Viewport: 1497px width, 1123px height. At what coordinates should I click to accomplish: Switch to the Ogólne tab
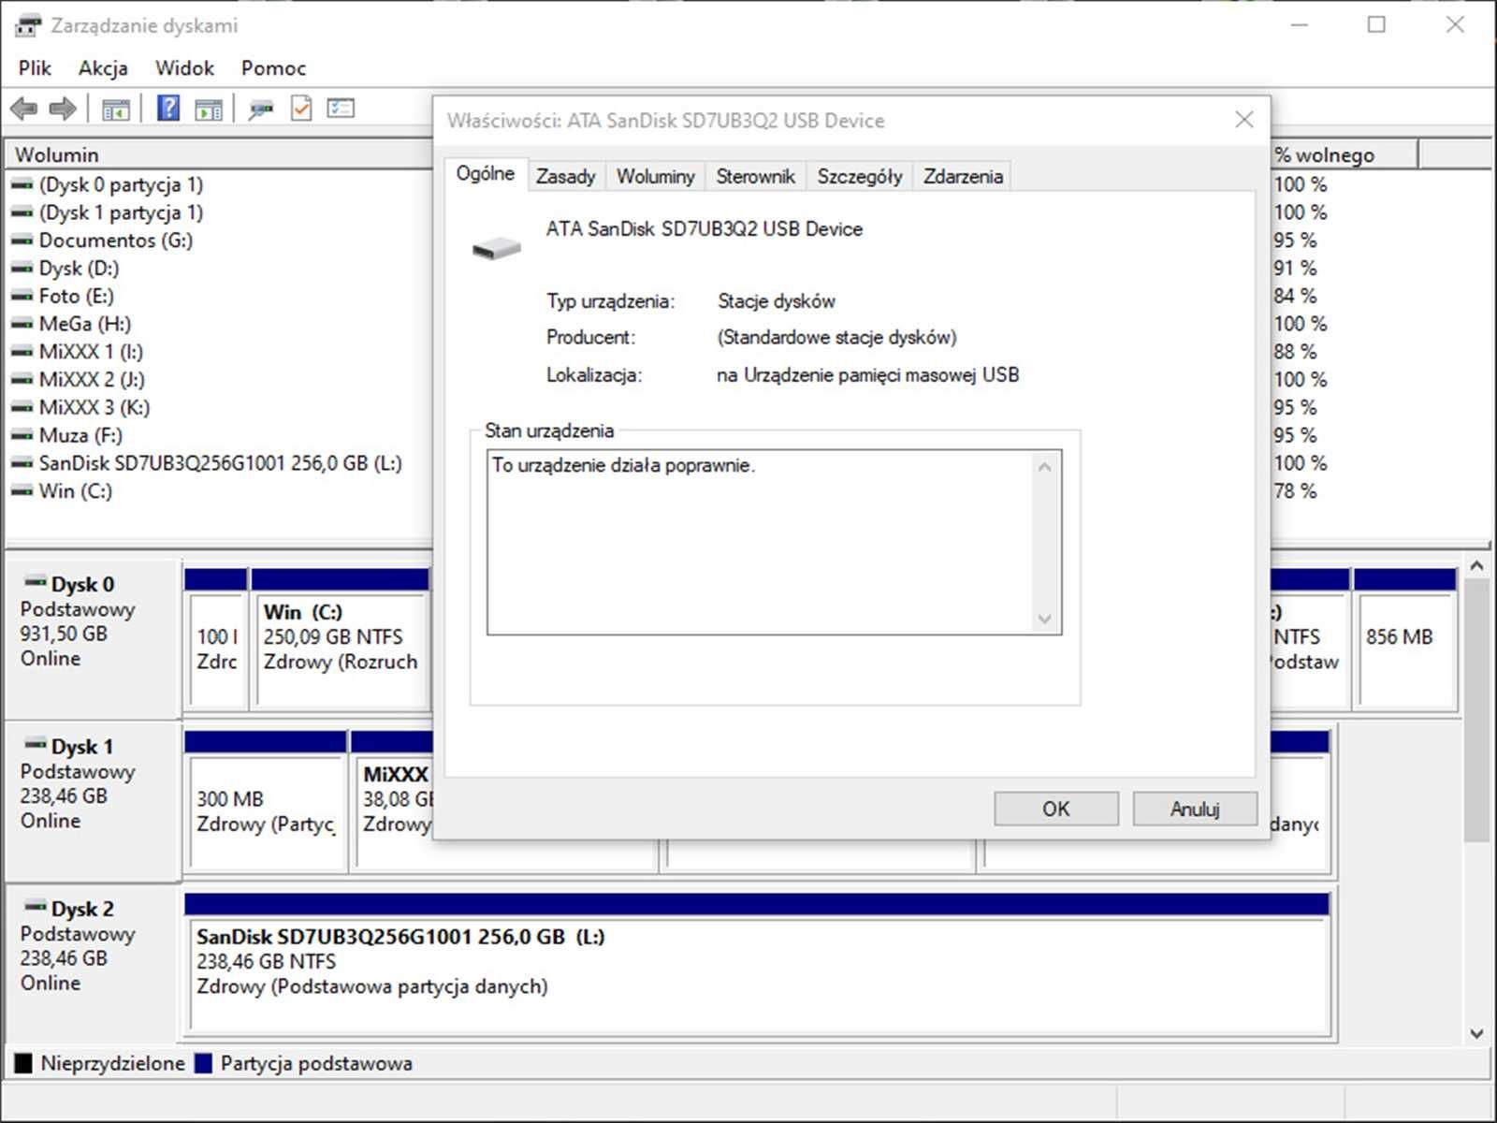pos(485,174)
